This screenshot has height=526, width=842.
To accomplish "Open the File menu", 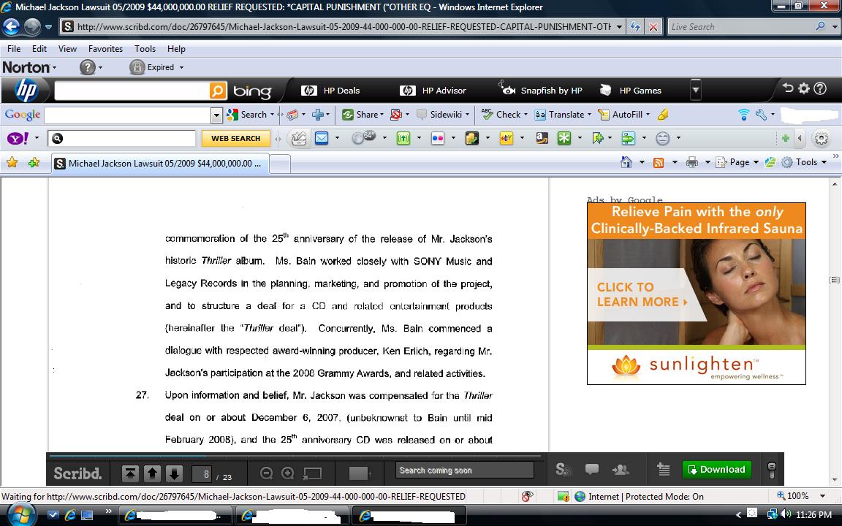I will tap(14, 49).
